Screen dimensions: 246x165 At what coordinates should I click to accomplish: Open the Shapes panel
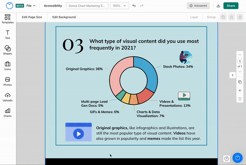tap(7, 50)
